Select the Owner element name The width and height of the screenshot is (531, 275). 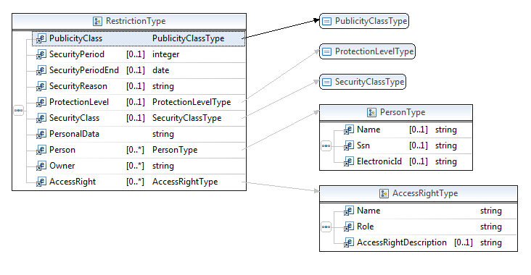62,166
